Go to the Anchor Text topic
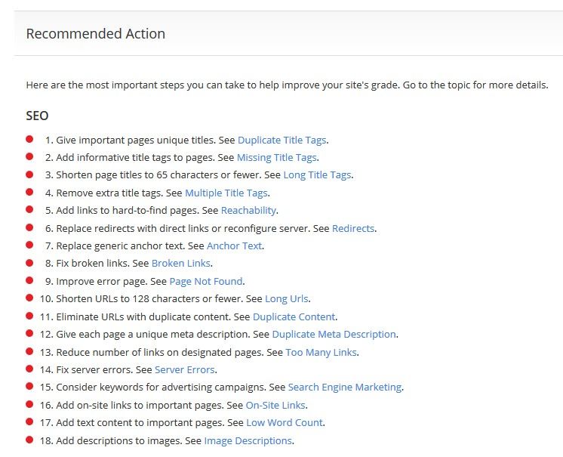The image size is (563, 457). 234,245
